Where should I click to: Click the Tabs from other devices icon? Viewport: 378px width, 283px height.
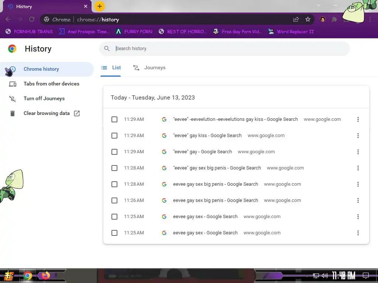tap(13, 84)
